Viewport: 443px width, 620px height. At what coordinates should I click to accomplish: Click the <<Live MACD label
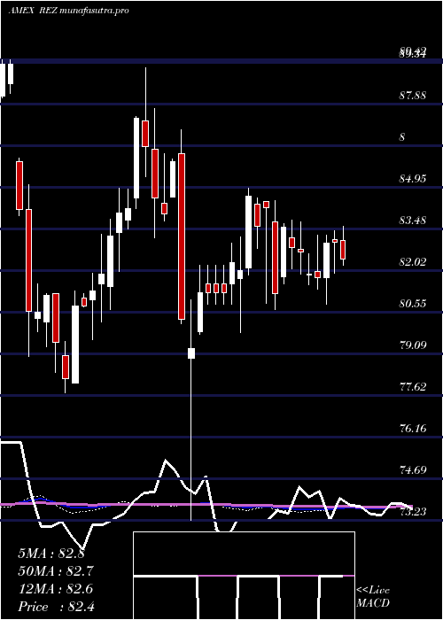pyautogui.click(x=373, y=596)
